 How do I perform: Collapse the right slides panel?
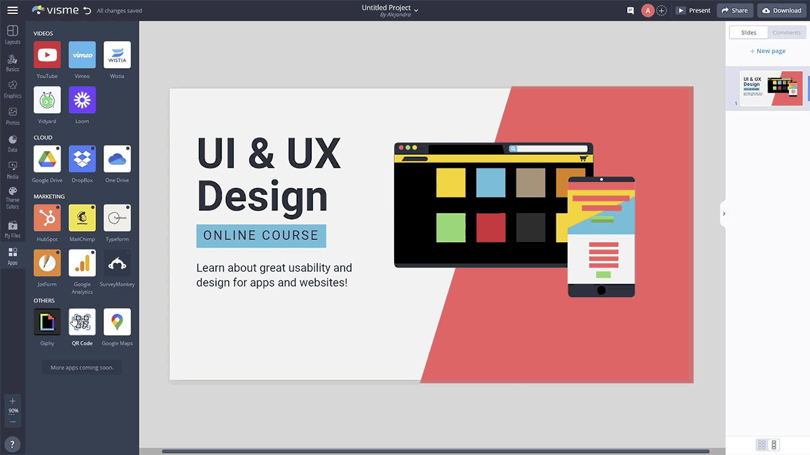pyautogui.click(x=724, y=214)
